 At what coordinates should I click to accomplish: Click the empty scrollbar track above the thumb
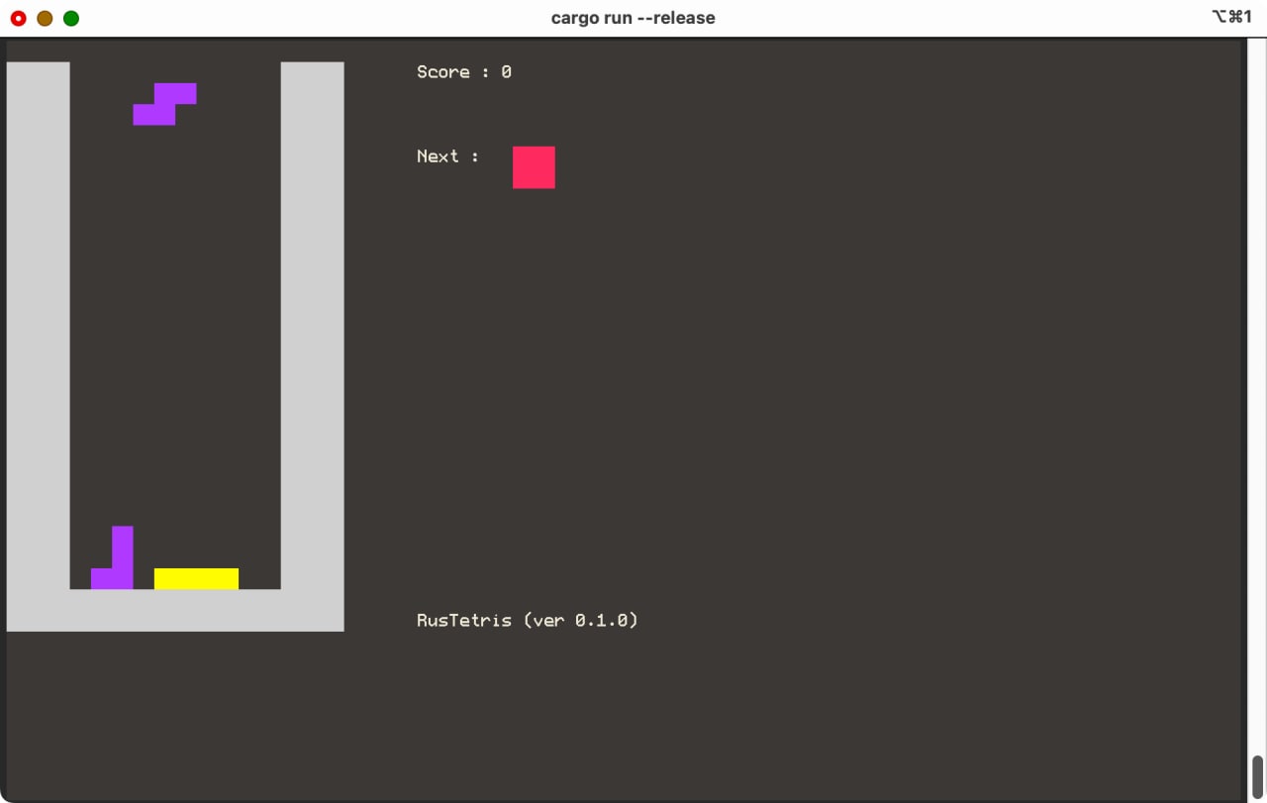pos(1257,396)
